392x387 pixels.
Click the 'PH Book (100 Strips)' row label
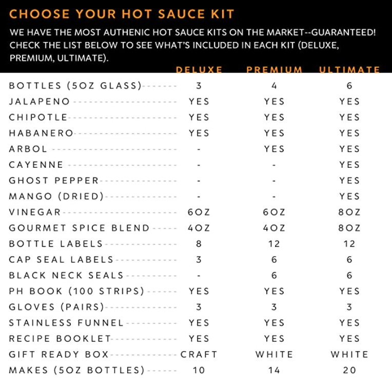[x=77, y=291]
